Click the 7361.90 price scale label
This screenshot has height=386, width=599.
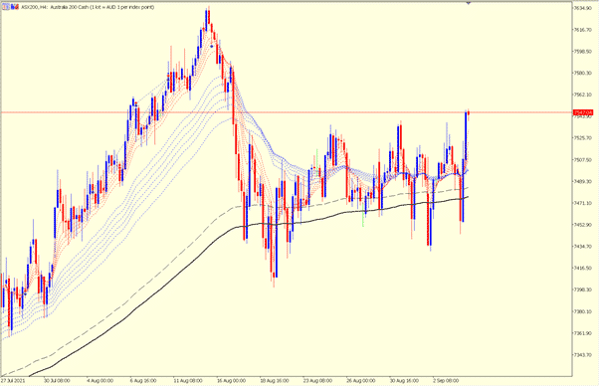click(x=583, y=333)
